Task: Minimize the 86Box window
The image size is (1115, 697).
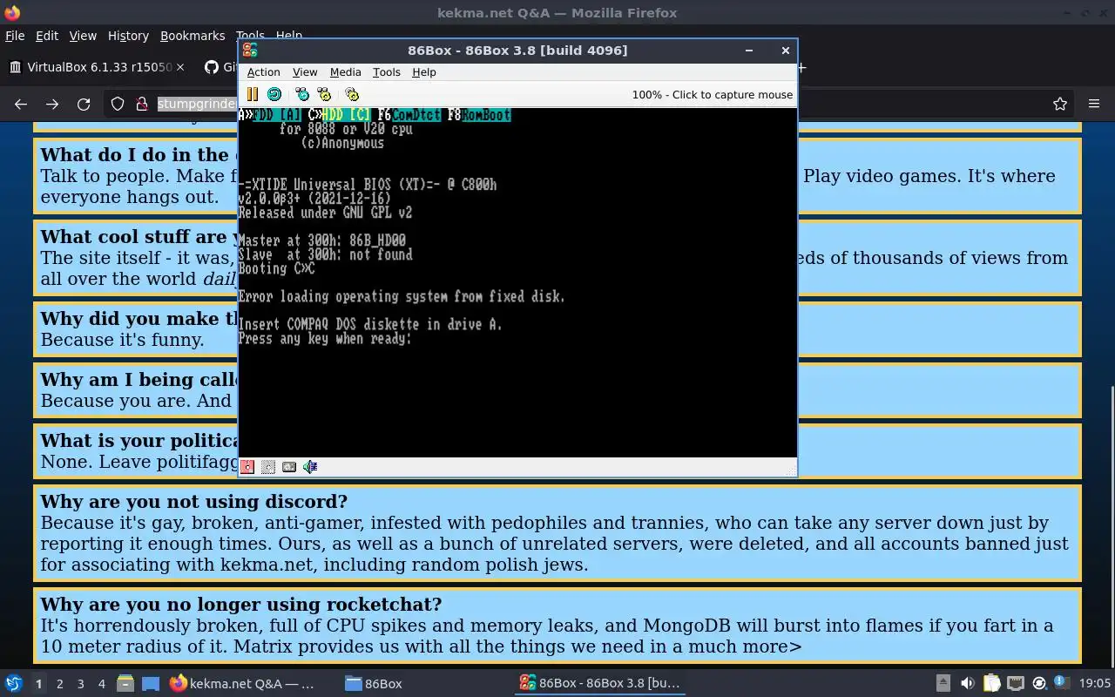Action: (x=748, y=51)
